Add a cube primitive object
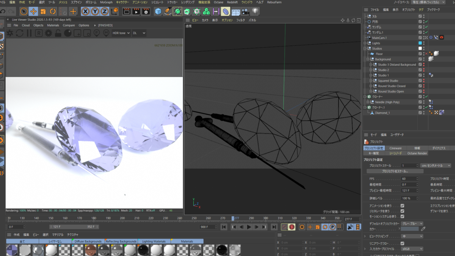 tap(158, 11)
